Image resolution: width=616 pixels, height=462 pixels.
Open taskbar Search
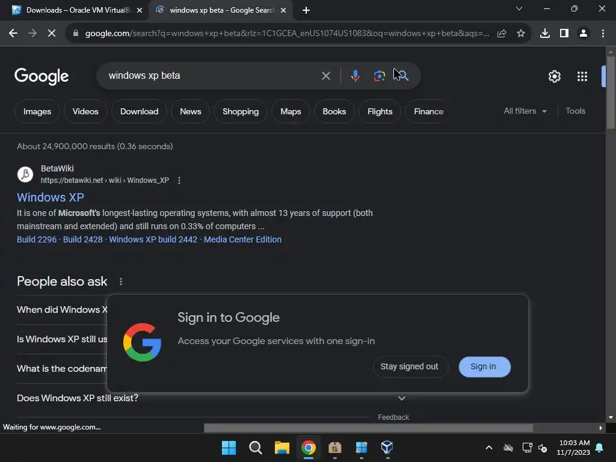point(255,448)
